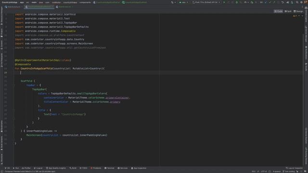Click the Make Project hammer icon
This screenshot has height=173, width=308.
point(172,2)
